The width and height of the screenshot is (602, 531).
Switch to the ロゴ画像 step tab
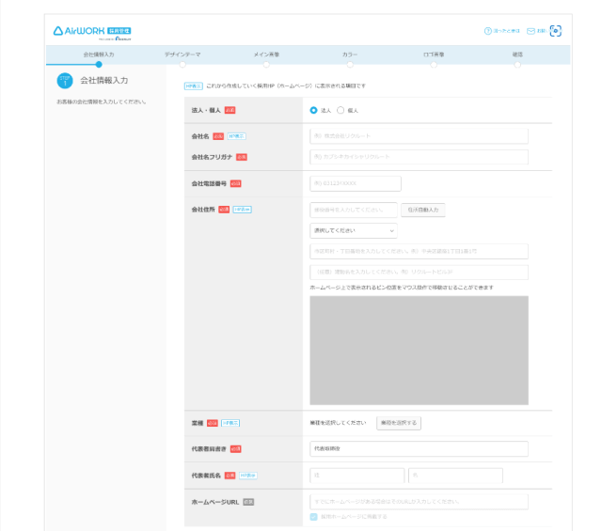click(x=434, y=55)
